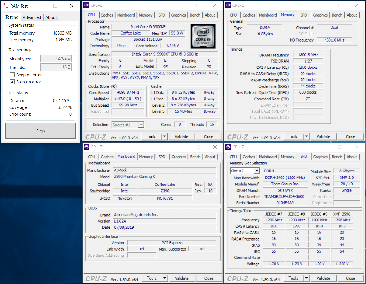
Task: Click Close in the CPU window
Action: tap(209, 137)
